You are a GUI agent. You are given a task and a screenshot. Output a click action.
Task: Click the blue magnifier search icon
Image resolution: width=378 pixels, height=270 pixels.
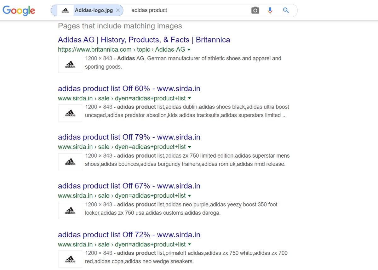coord(286,10)
